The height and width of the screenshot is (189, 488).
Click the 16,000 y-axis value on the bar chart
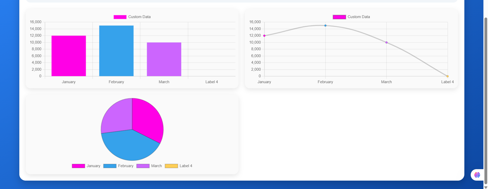pos(36,22)
